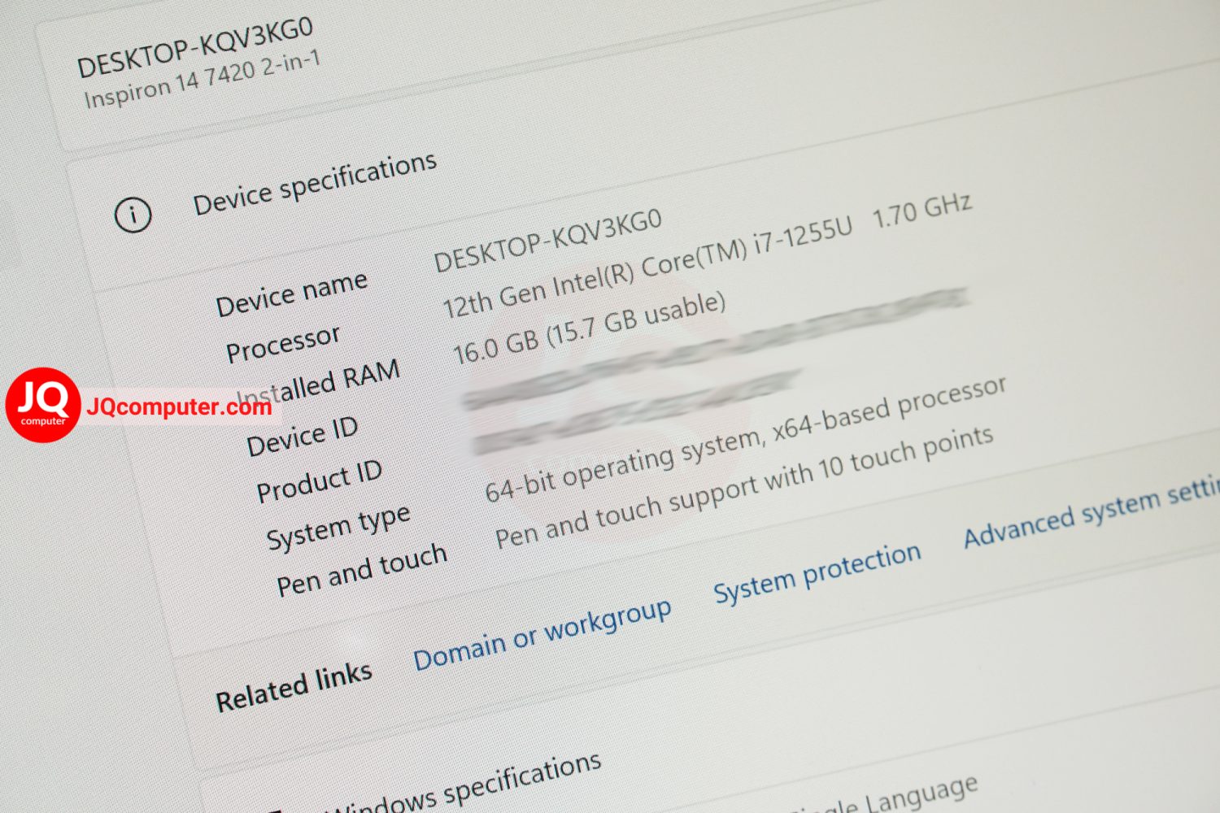Click the 16.0 GB (15.7 GB usable) value
The image size is (1220, 813).
(x=589, y=328)
